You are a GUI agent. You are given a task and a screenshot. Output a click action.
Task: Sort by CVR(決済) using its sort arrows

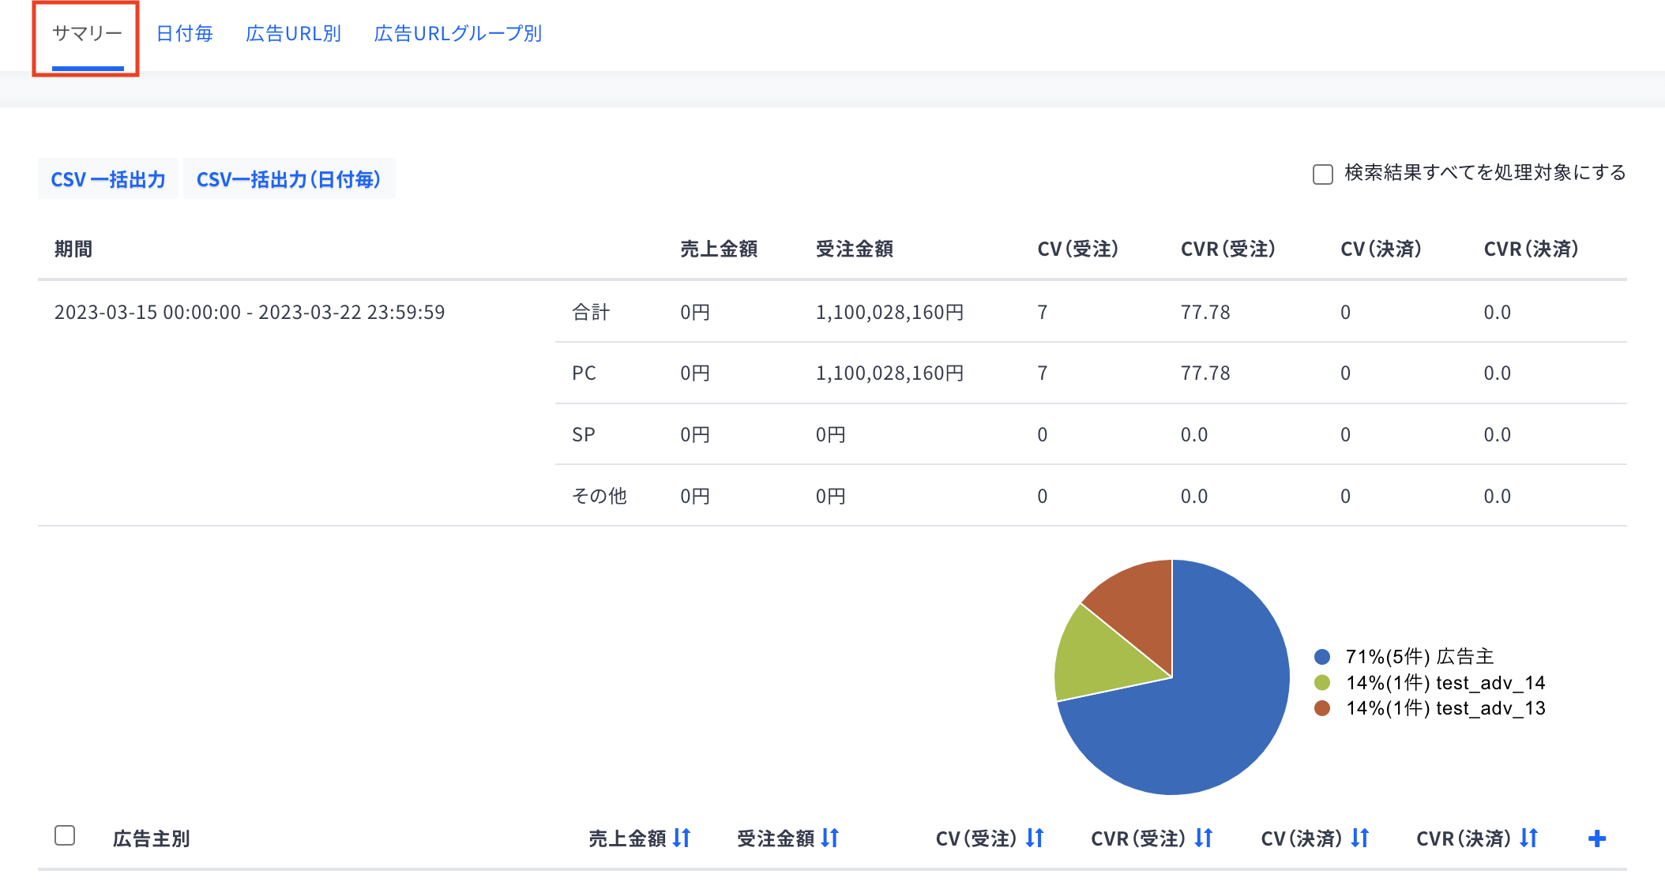1529,838
